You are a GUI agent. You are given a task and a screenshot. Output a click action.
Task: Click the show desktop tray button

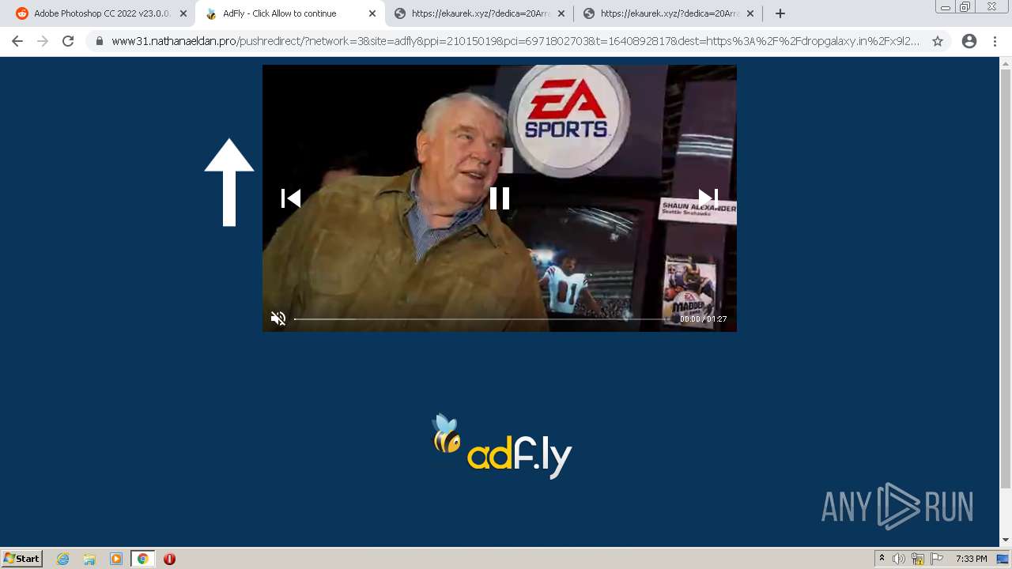point(1003,559)
